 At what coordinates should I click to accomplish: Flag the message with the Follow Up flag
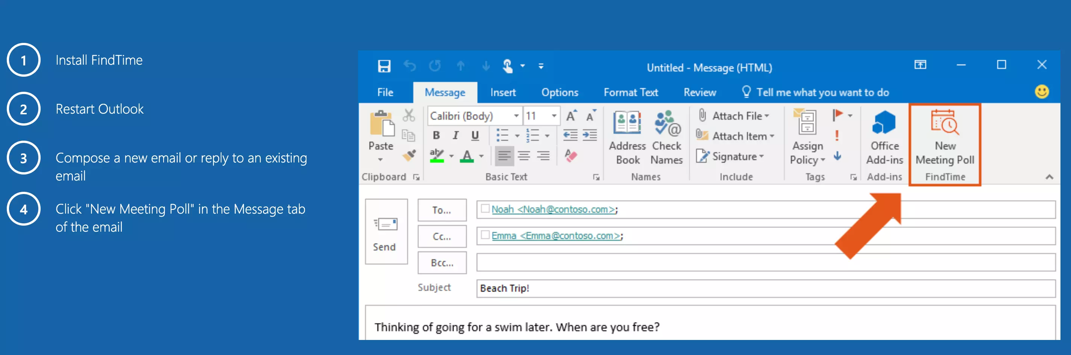[x=837, y=115]
